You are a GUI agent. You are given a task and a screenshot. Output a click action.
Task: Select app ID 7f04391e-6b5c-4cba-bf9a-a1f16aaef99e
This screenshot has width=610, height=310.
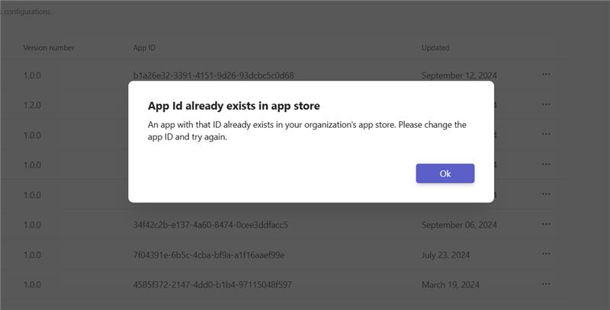tap(208, 254)
